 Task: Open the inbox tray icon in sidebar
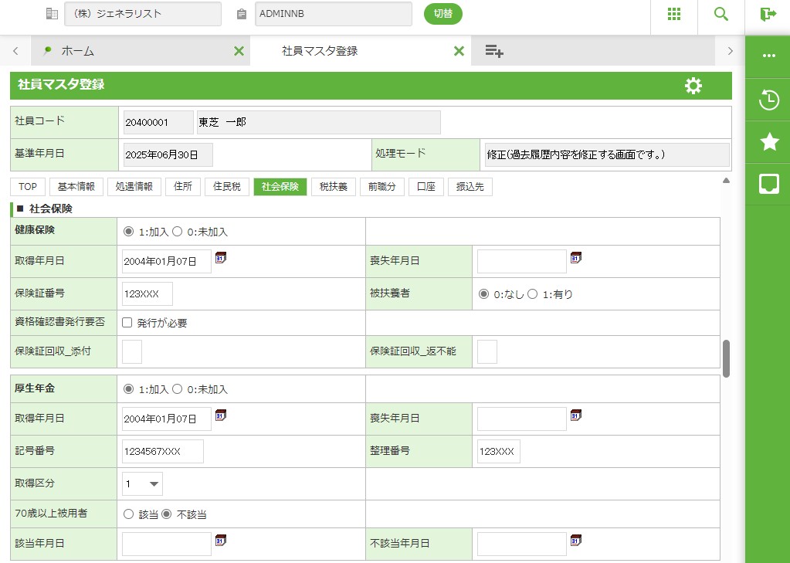[x=768, y=184]
